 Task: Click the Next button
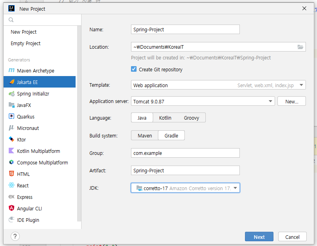coord(259,237)
